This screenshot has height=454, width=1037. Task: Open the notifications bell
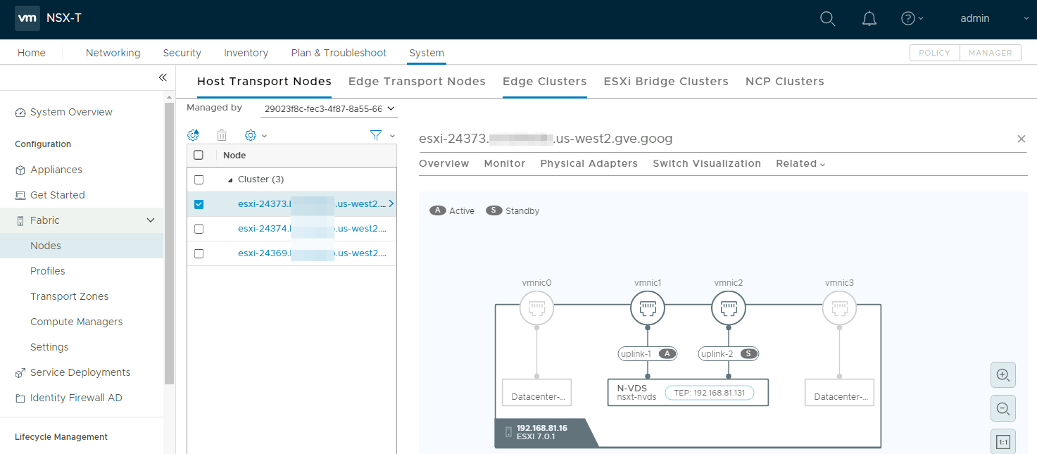[869, 19]
